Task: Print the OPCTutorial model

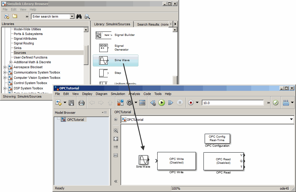Action: [82, 103]
